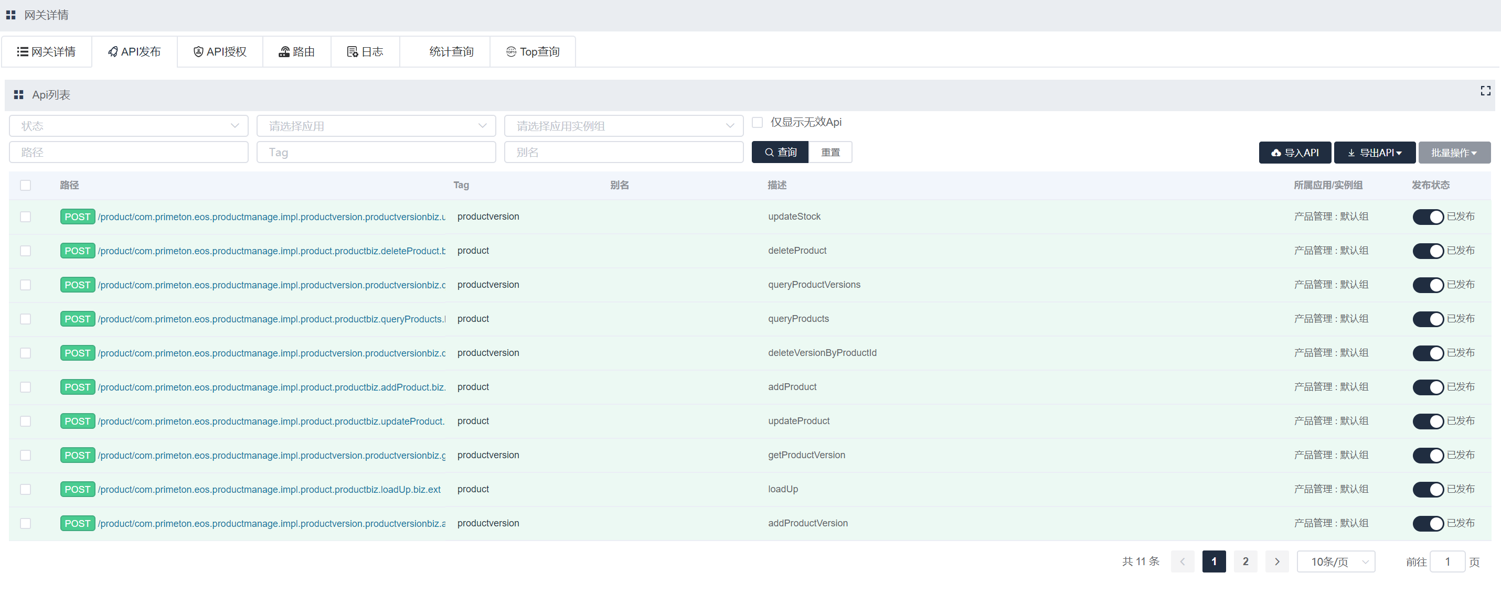This screenshot has width=1501, height=605.
Task: Click the grid icon beside Api列表
Action: (19, 95)
